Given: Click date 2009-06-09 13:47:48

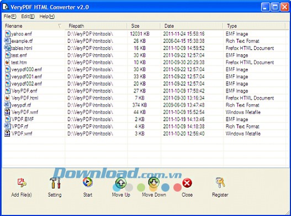Looking at the screenshot, I should (184, 105).
